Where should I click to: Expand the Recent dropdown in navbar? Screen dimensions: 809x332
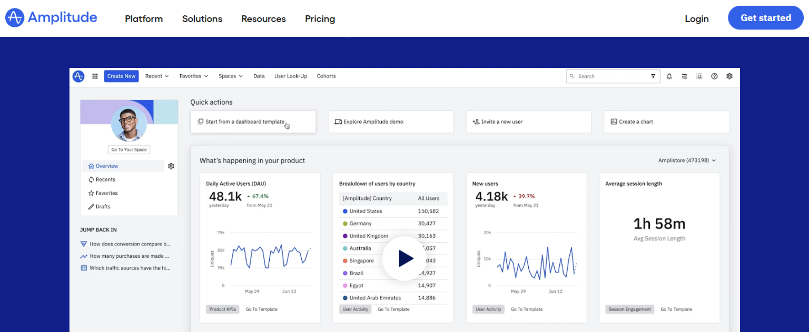point(156,76)
